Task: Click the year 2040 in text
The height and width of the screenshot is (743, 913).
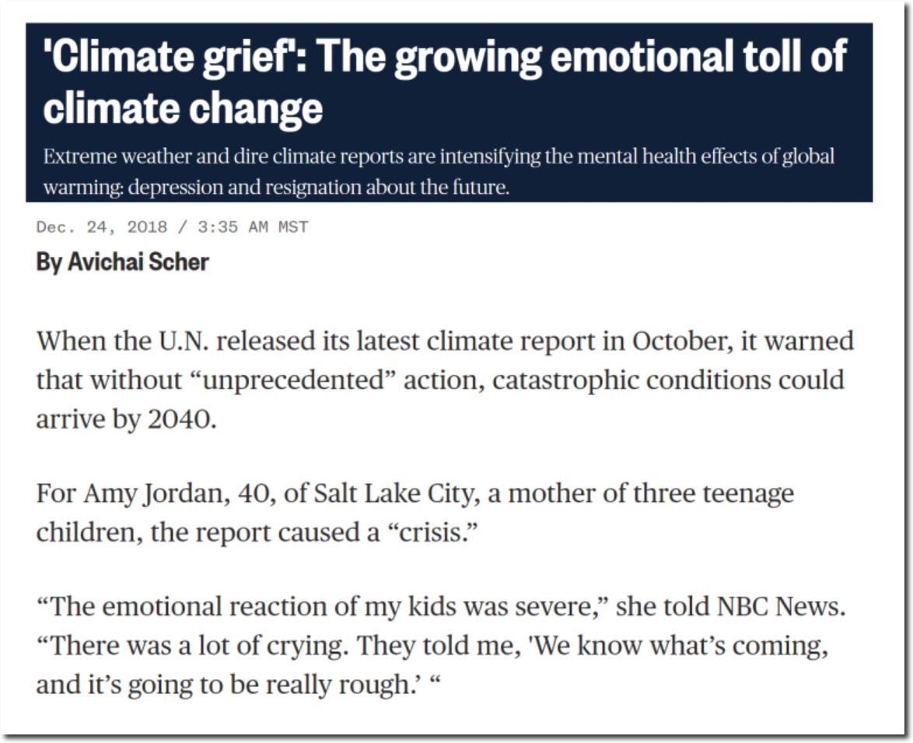Action: pyautogui.click(x=181, y=419)
